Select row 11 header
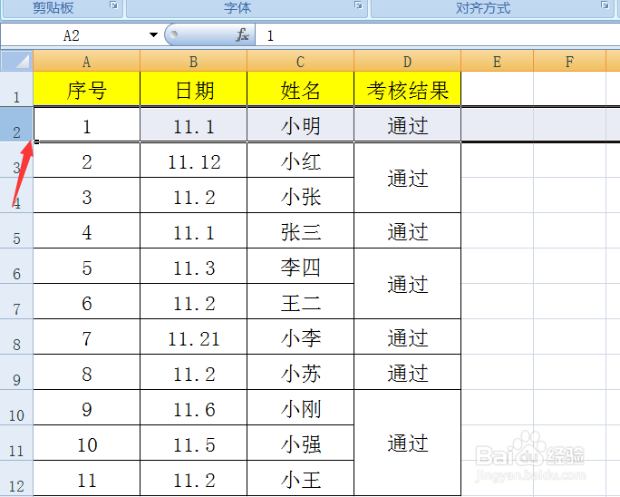The image size is (620, 497). pyautogui.click(x=16, y=443)
